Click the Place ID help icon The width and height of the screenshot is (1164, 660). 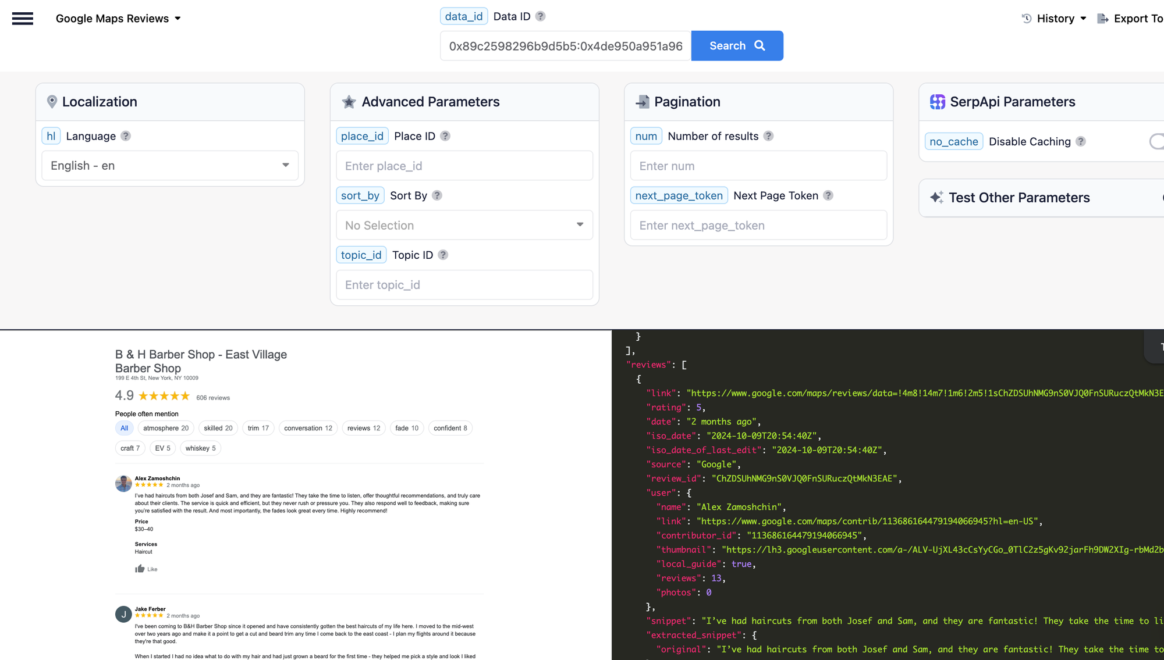445,136
